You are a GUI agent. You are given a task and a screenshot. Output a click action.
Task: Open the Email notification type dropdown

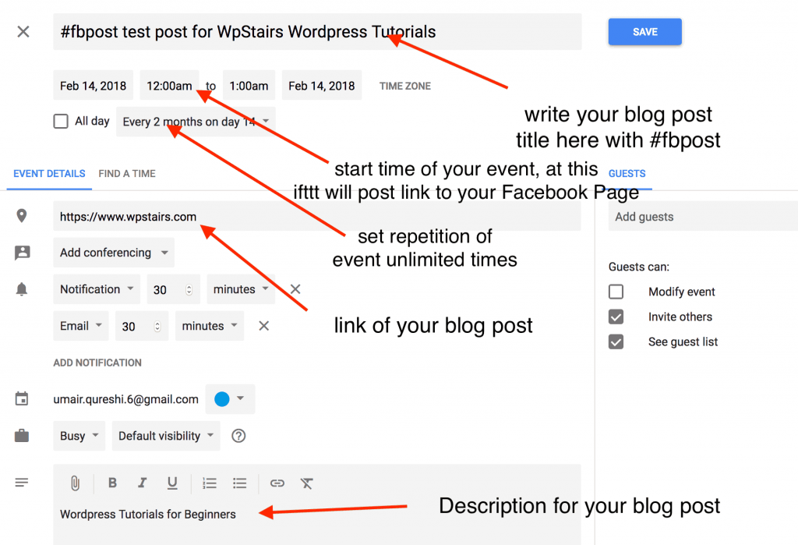click(81, 326)
